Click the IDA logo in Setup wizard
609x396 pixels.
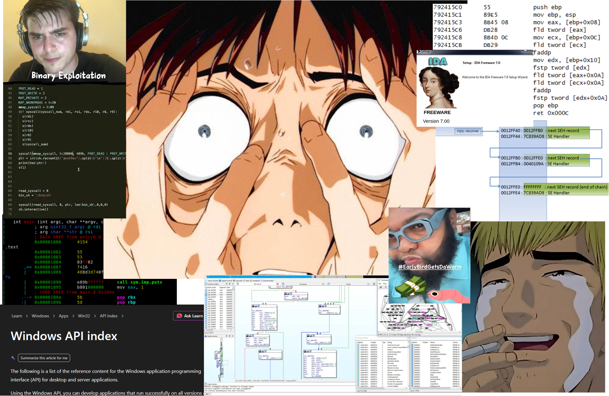(x=438, y=62)
